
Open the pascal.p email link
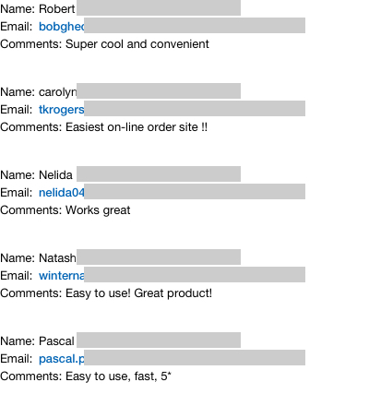tap(62, 359)
